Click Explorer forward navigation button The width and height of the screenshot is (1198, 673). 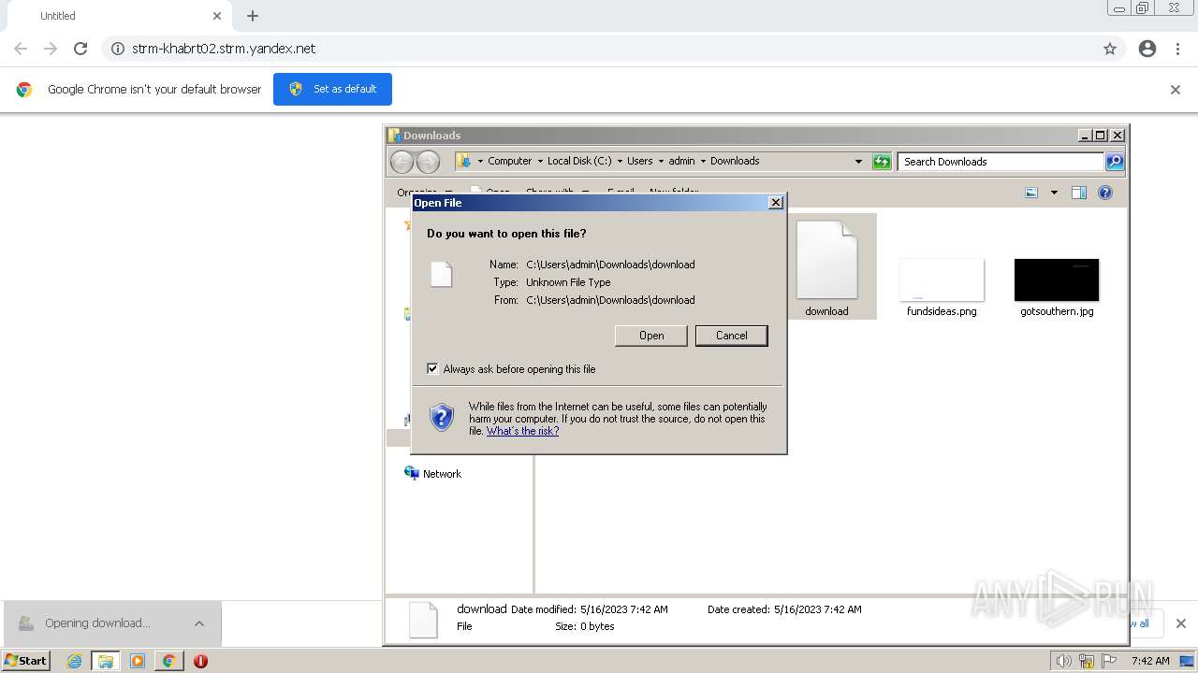tap(428, 162)
